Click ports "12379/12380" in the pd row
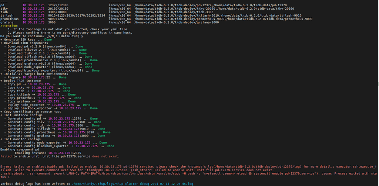 click(x=58, y=5)
